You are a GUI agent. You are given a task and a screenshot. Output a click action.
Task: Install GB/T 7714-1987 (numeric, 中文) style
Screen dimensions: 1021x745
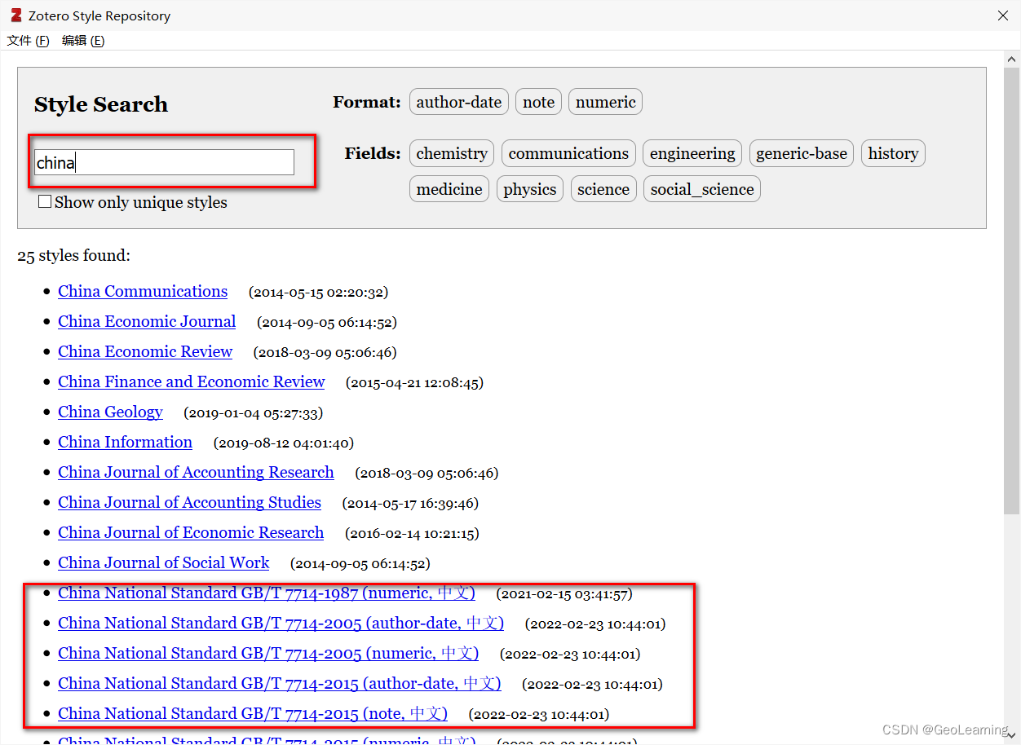click(x=267, y=593)
